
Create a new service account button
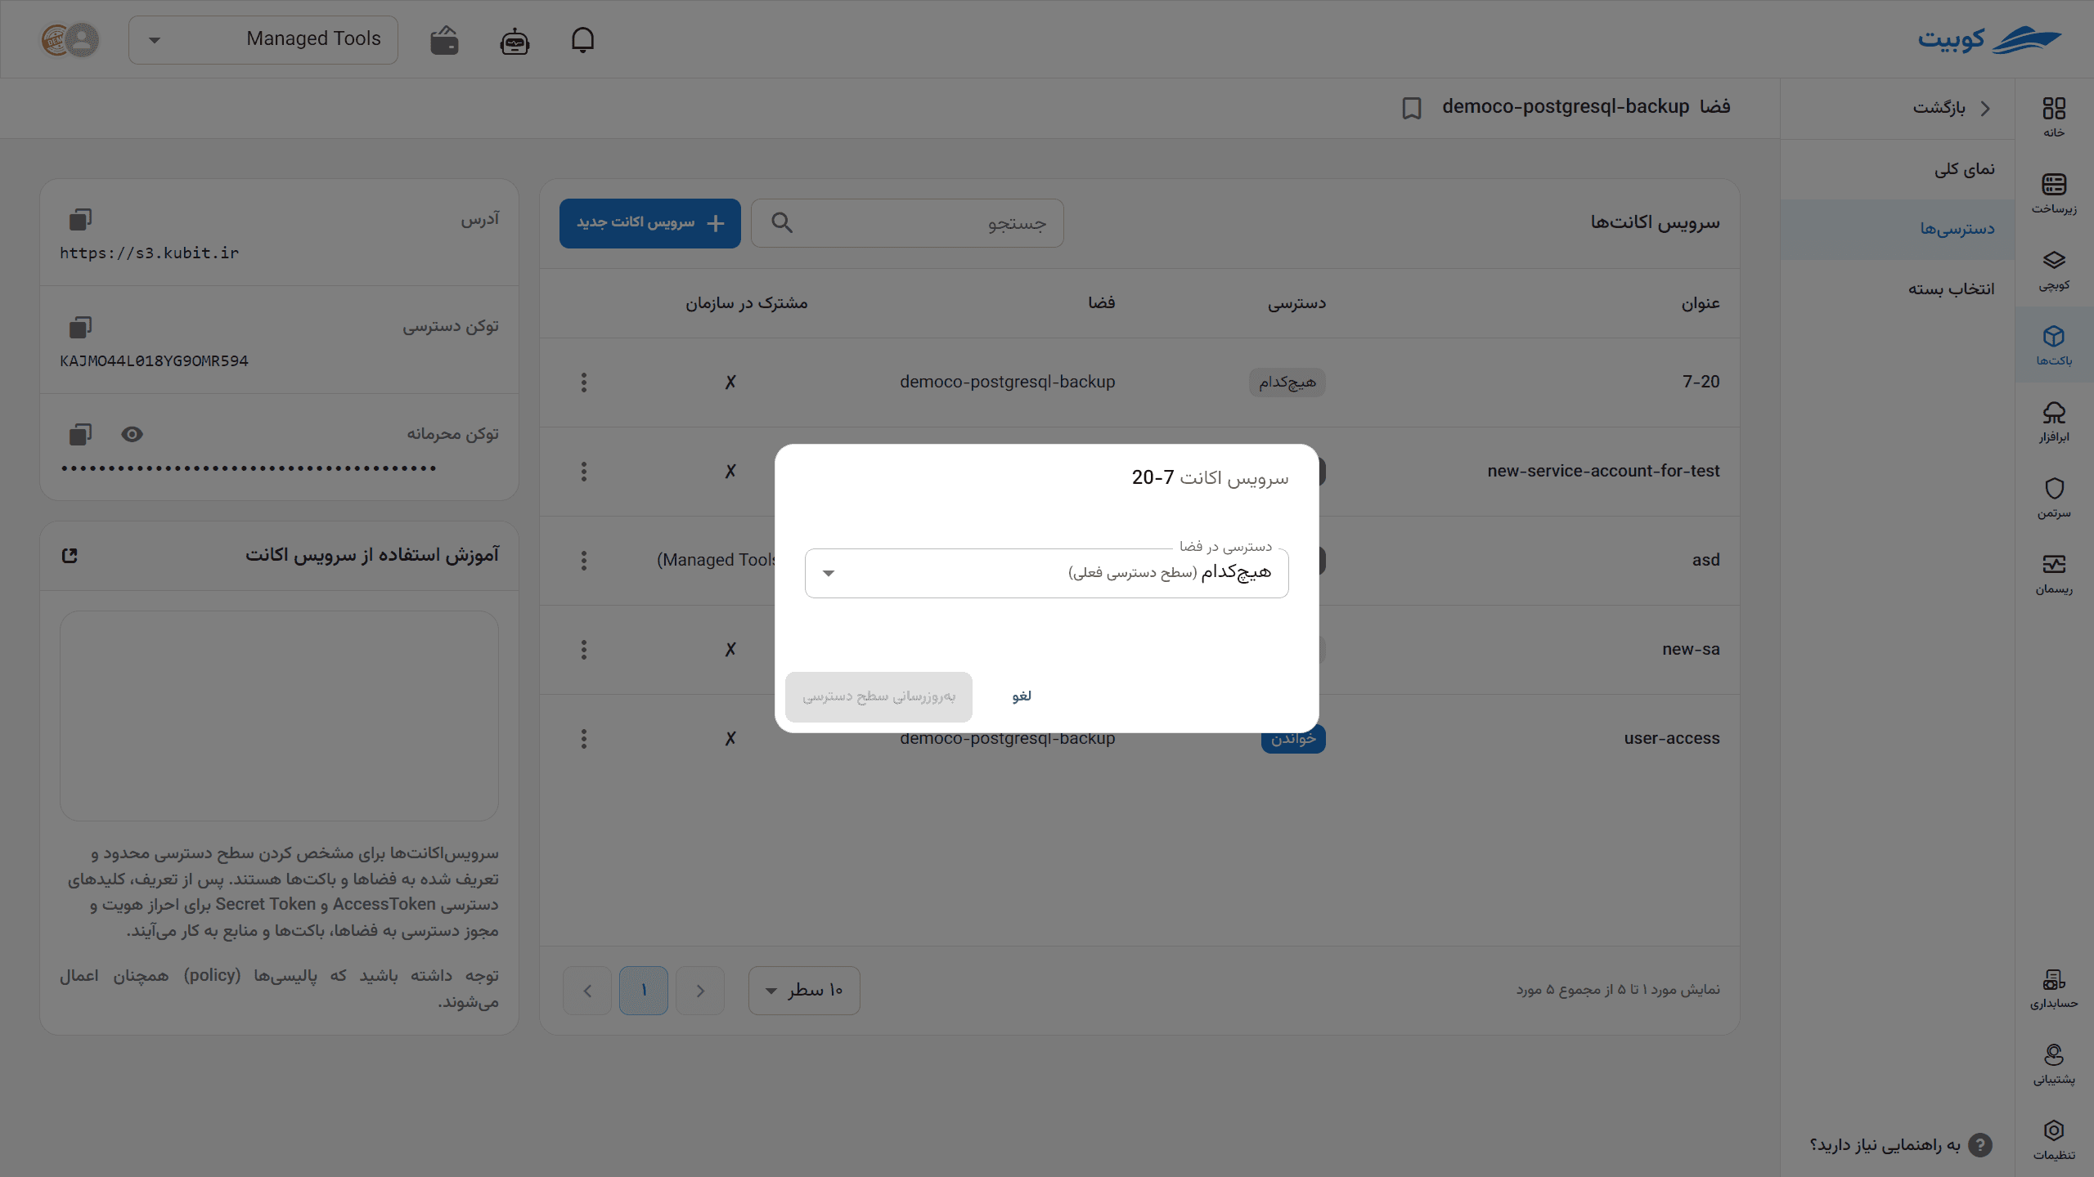650,223
